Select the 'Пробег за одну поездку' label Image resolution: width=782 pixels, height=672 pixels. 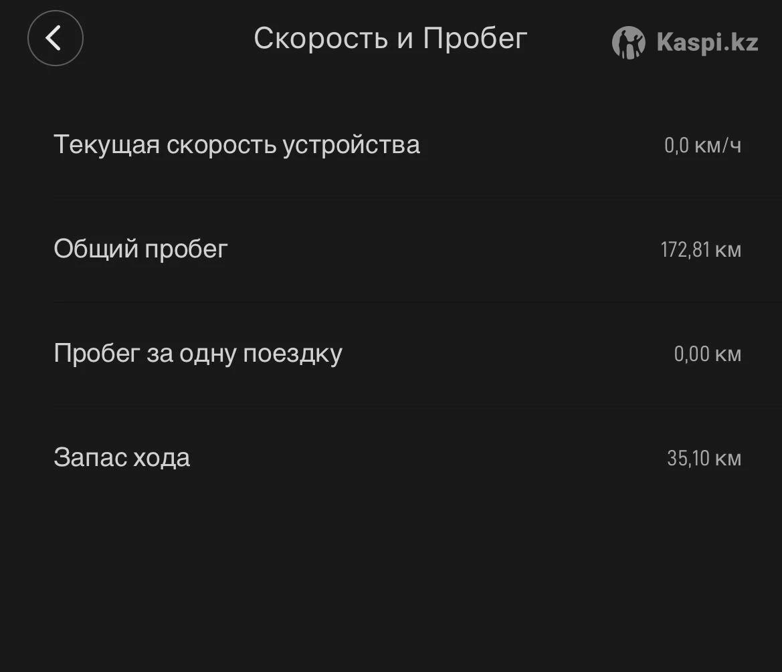pos(198,353)
